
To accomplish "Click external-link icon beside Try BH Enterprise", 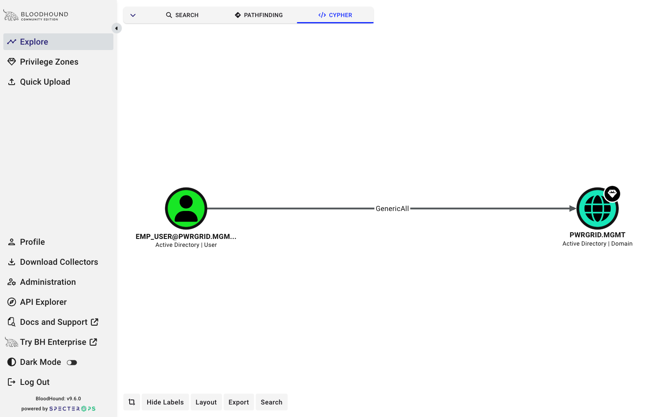I will (93, 342).
